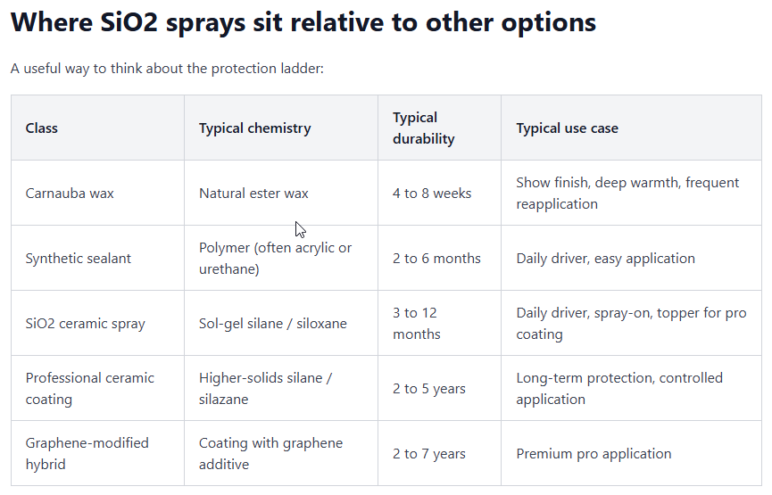Click the 'Sol-gel silane / siloxane' cell

[281, 323]
